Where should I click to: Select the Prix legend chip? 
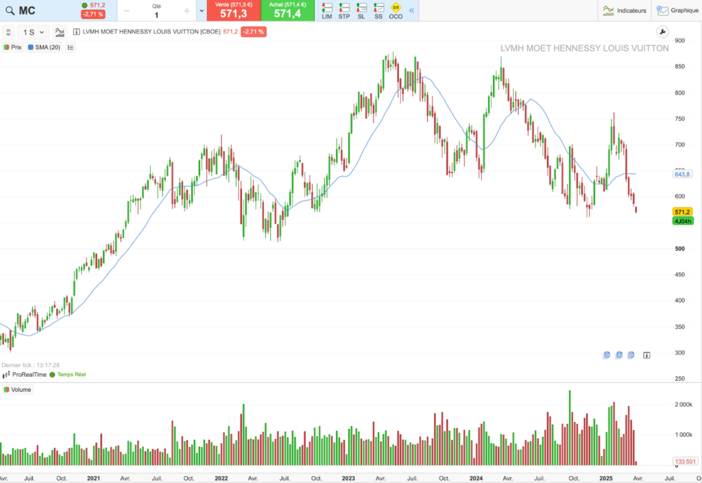(x=12, y=47)
